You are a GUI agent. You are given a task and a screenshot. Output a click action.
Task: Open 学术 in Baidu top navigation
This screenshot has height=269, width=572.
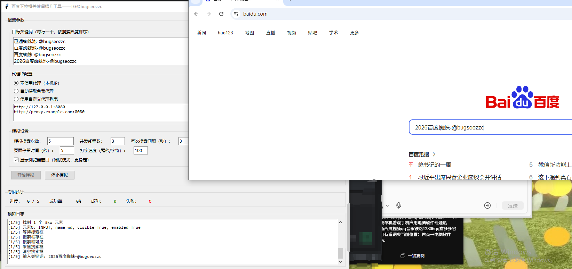(334, 33)
